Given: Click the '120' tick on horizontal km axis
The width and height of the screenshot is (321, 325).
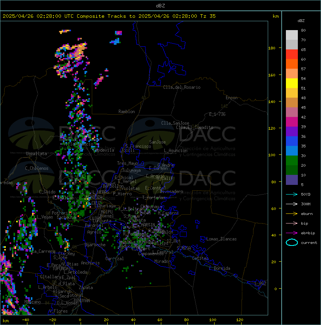Looking at the screenshot, I should (x=240, y=320).
